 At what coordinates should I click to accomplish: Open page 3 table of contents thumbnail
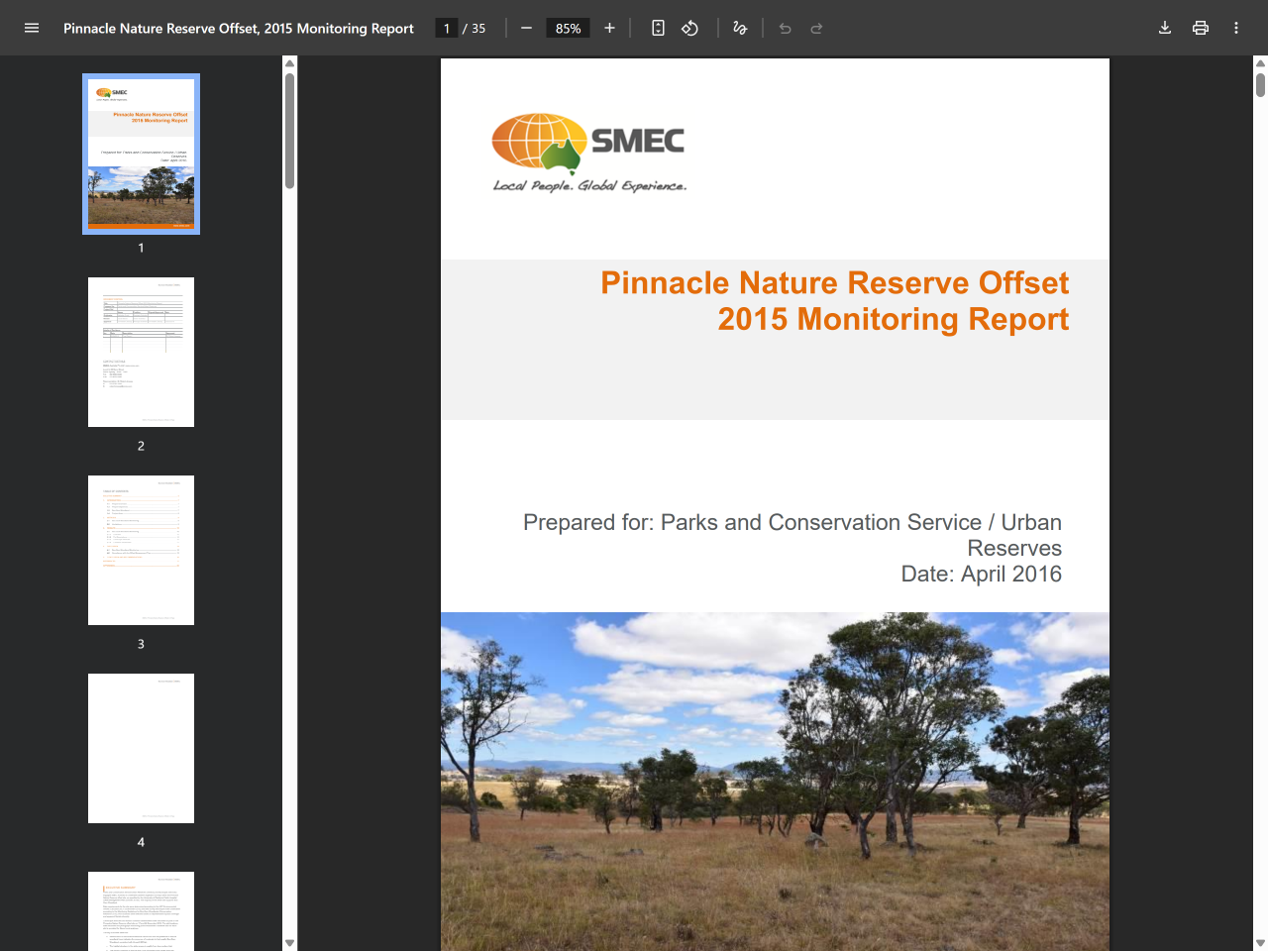(x=141, y=550)
